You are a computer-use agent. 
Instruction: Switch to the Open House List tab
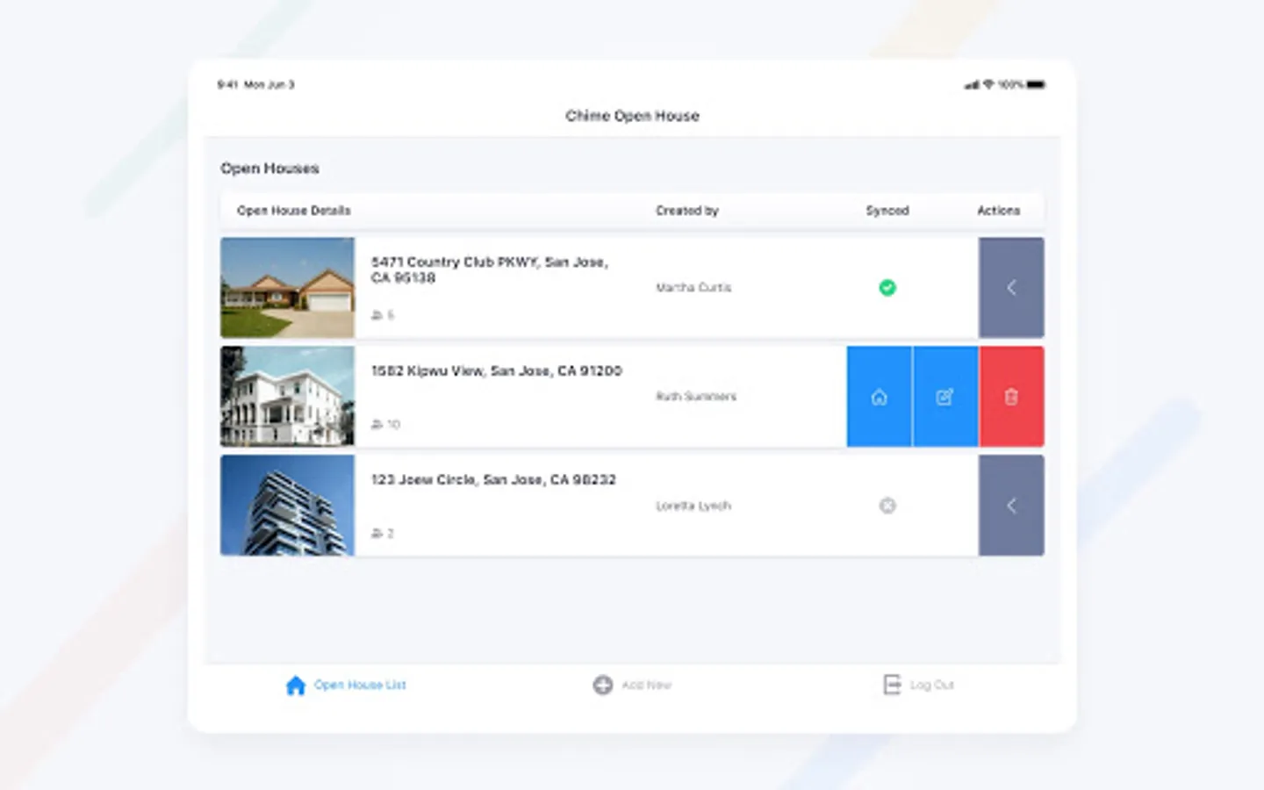(346, 685)
